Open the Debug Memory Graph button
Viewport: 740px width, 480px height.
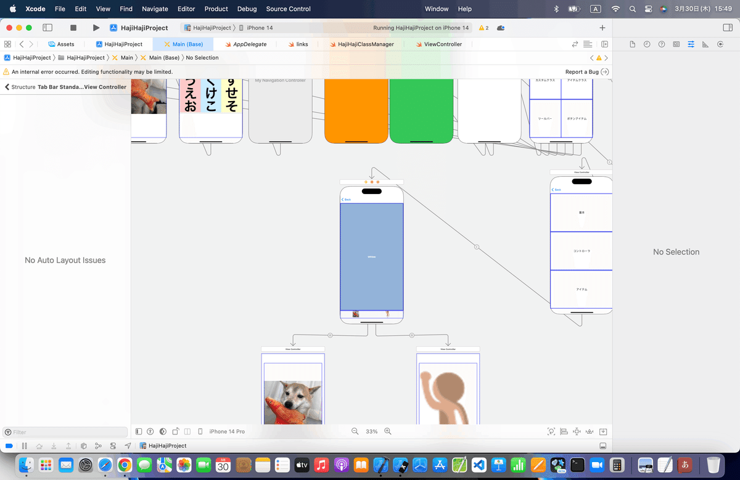click(x=98, y=445)
